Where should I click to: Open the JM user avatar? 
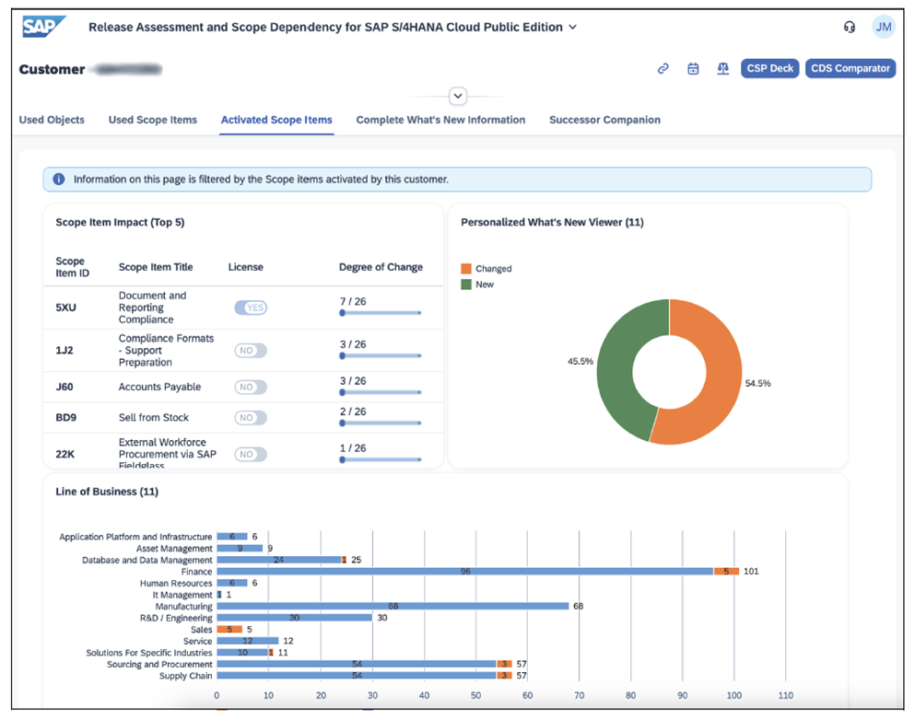[x=884, y=27]
